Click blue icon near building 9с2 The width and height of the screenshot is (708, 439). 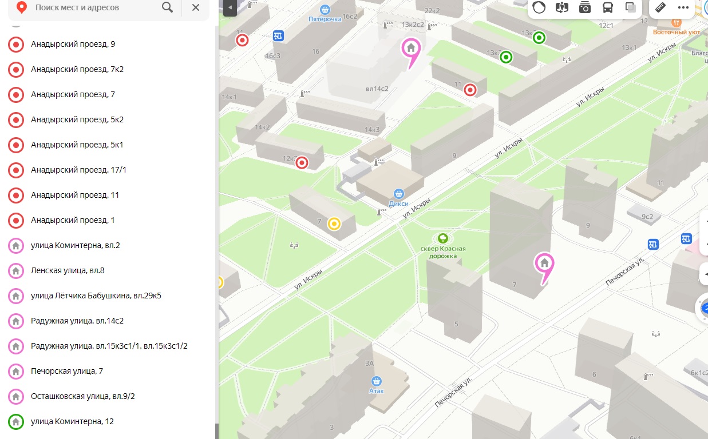[653, 244]
